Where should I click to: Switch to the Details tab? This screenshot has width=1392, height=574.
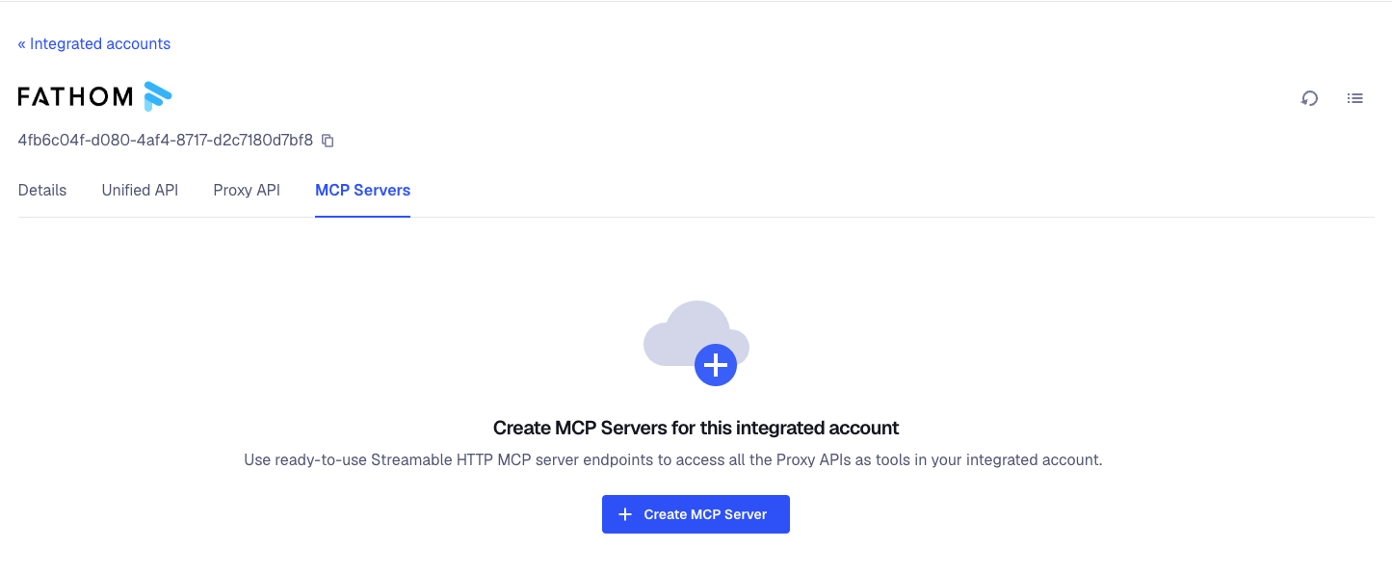(x=41, y=190)
